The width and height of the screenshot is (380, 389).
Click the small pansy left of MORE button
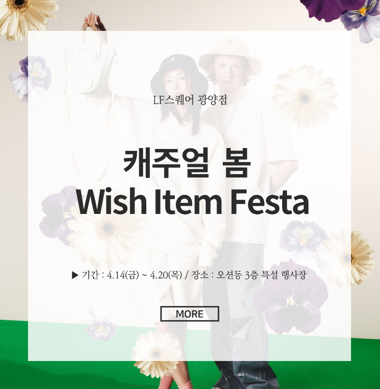point(101,325)
